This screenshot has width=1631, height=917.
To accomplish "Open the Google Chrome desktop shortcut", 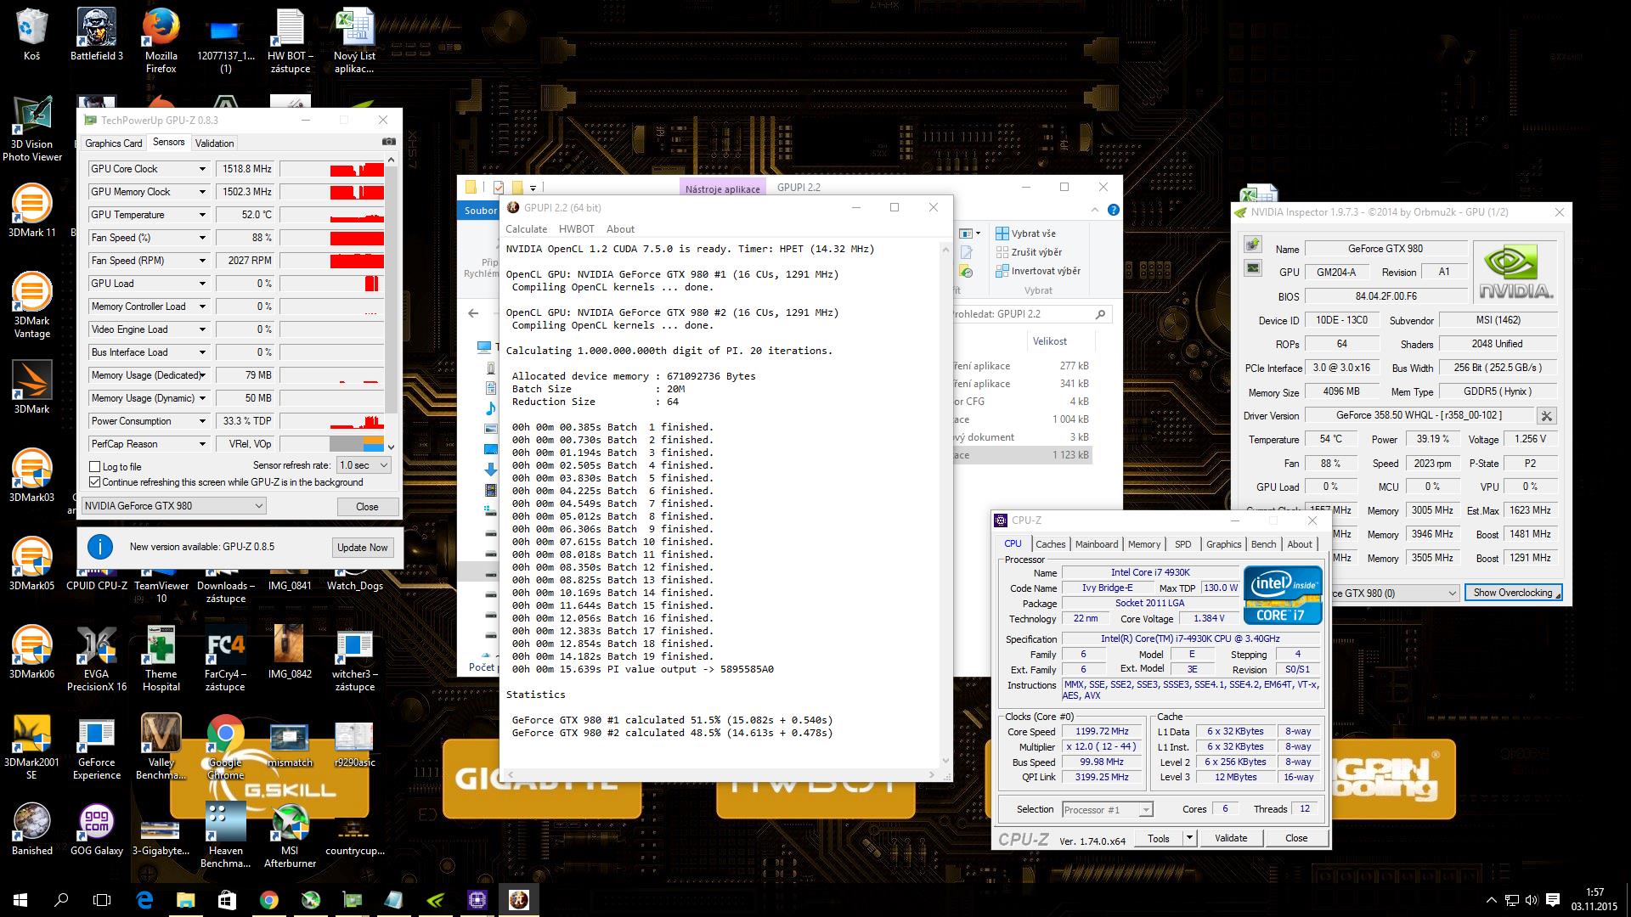I will pos(225,746).
